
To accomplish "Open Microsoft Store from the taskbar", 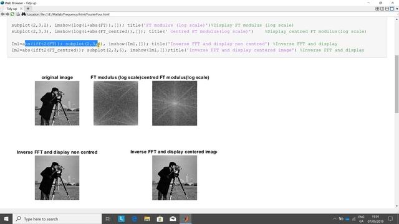I will (160, 218).
